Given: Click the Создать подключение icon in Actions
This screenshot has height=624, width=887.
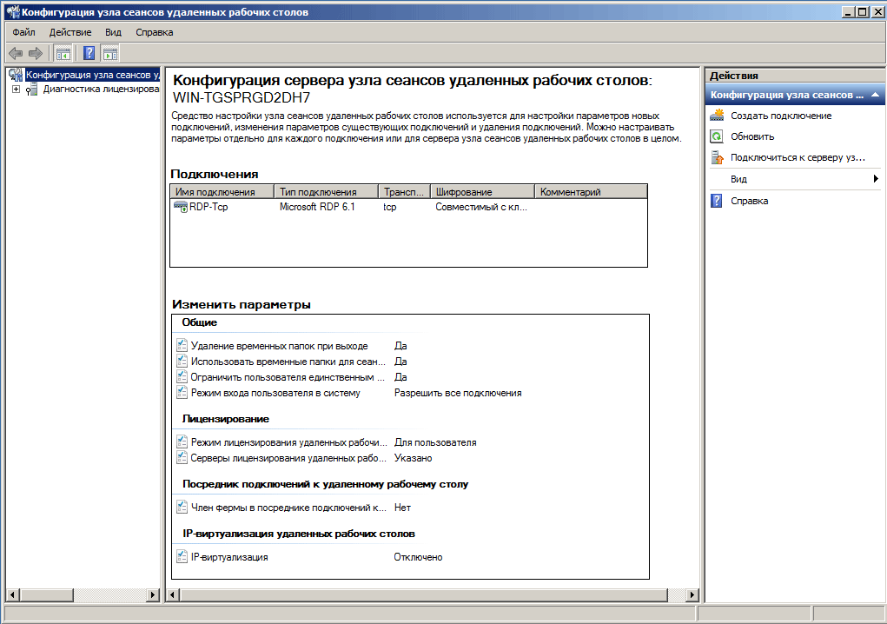Looking at the screenshot, I should [x=717, y=116].
